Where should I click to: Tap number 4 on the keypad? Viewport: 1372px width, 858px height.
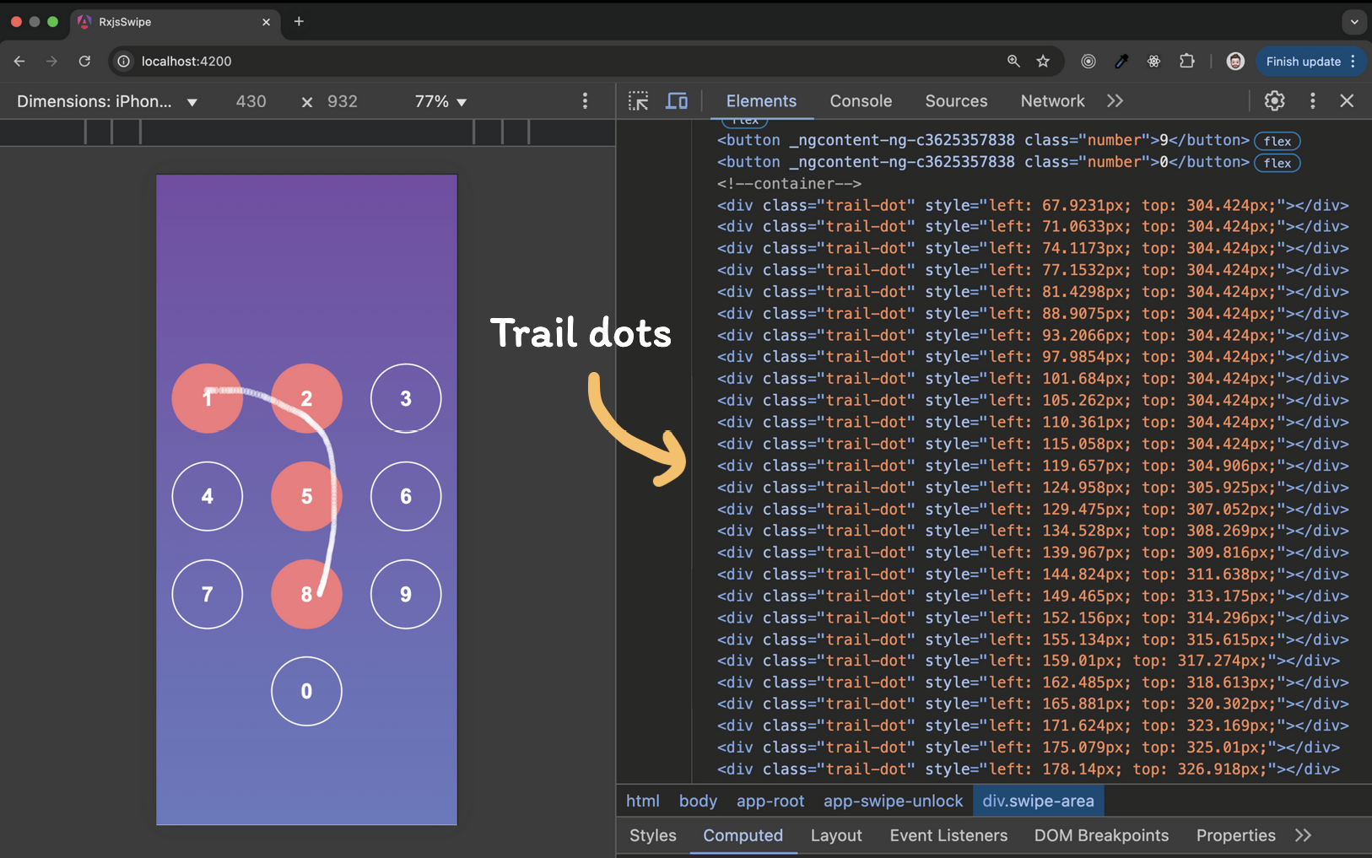(208, 496)
